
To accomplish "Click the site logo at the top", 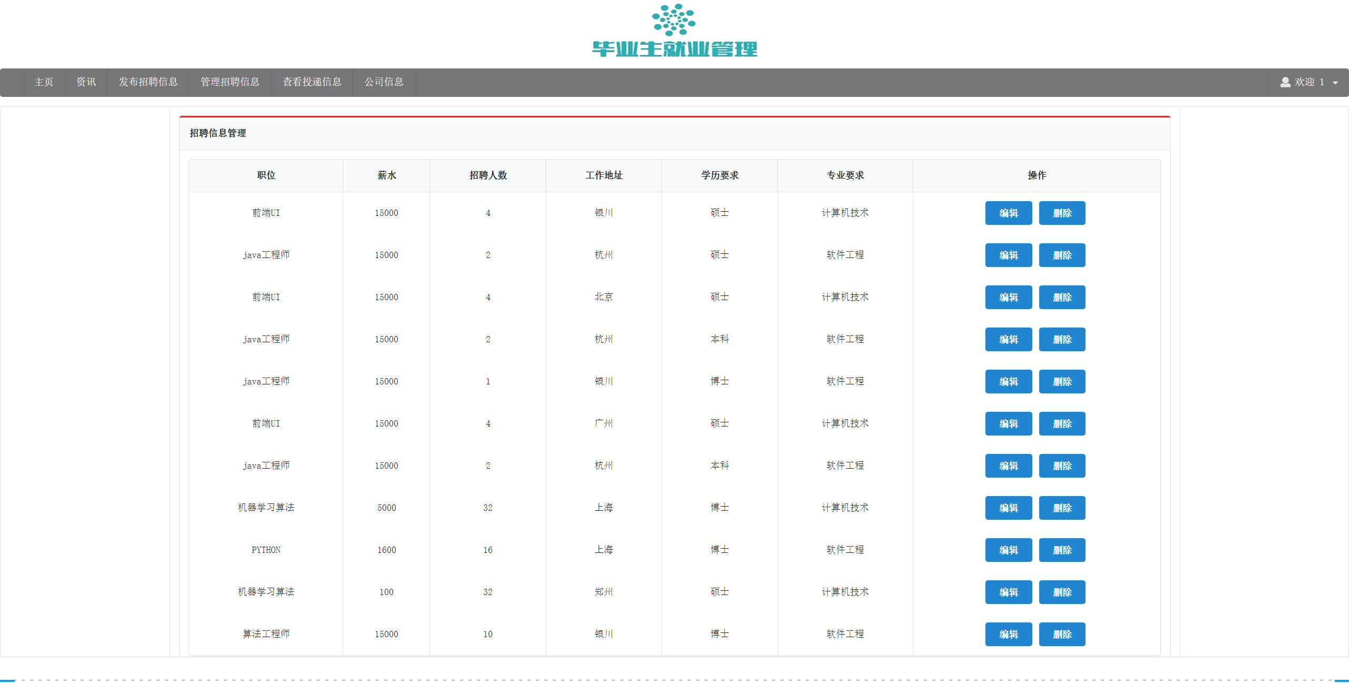I will point(674,31).
